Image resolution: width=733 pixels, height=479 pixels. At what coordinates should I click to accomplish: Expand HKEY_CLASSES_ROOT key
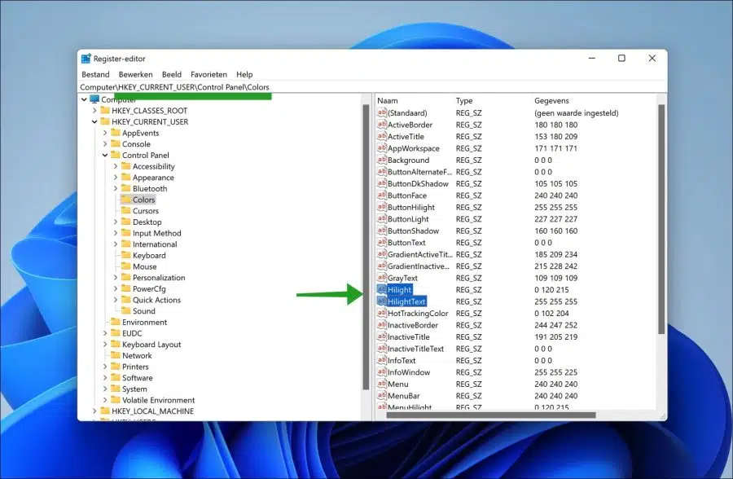tap(94, 111)
